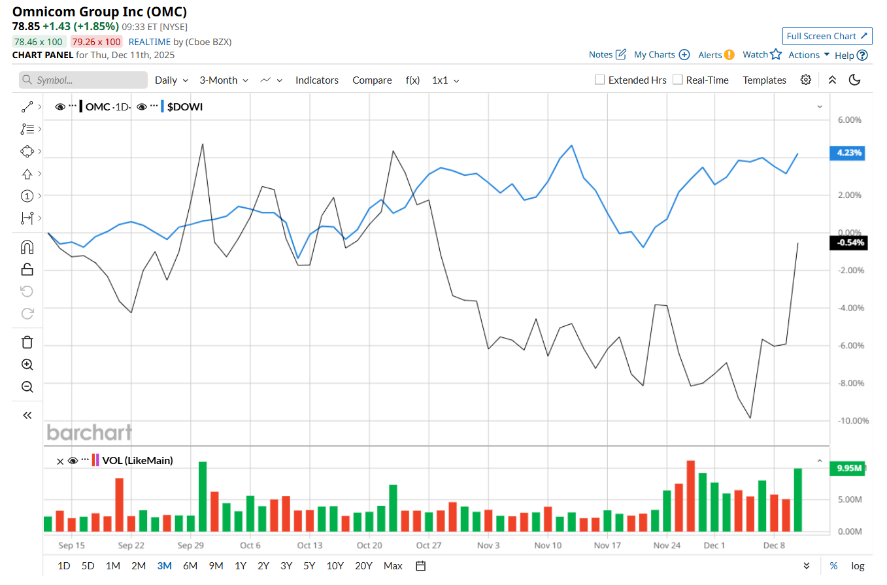Open more options for $DOWI series

tap(154, 107)
